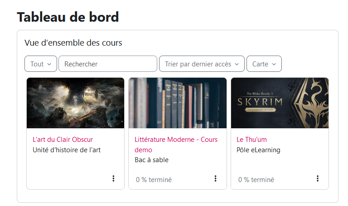Open the three-dot menu for L'art du Clair Obscur
Screen dimensions: 348x206
tap(113, 179)
